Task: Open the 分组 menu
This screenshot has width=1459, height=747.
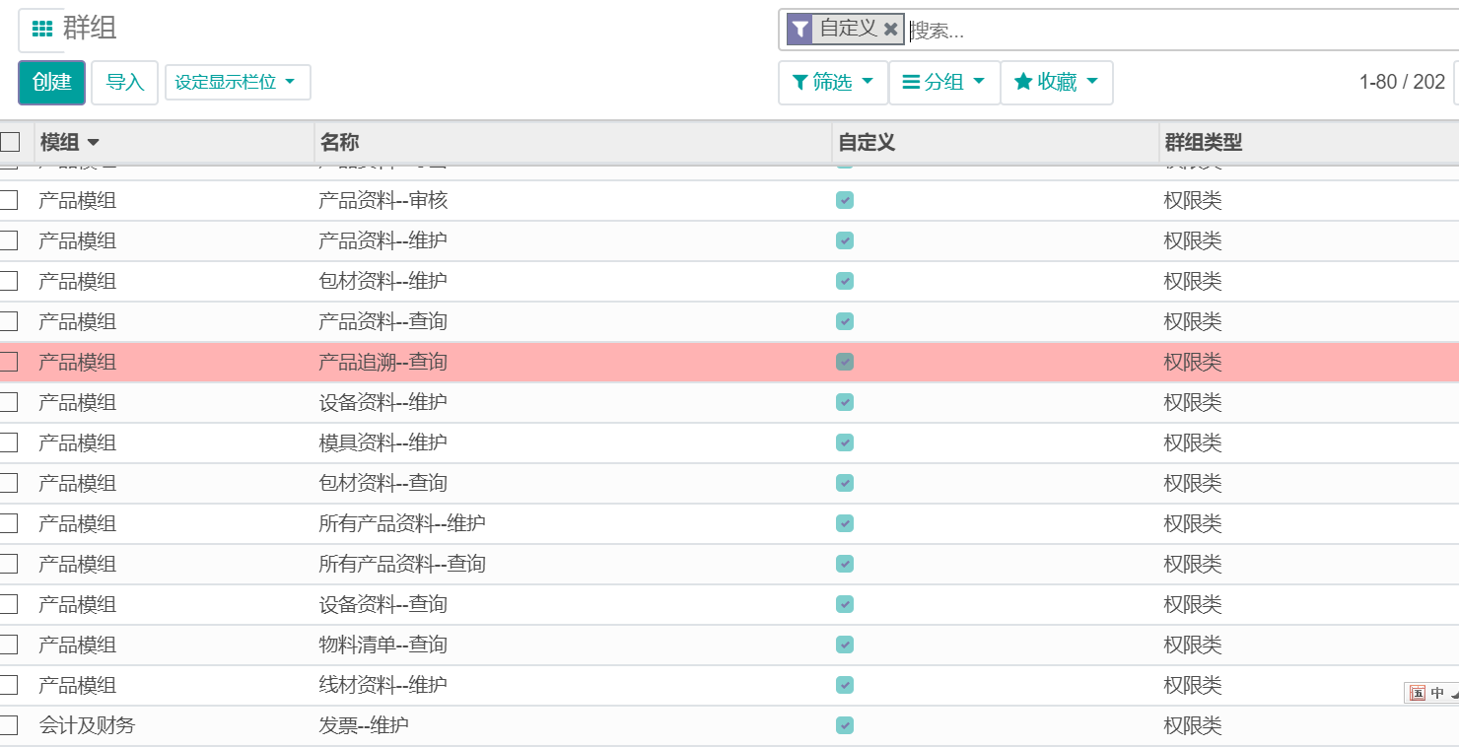Action: [944, 83]
